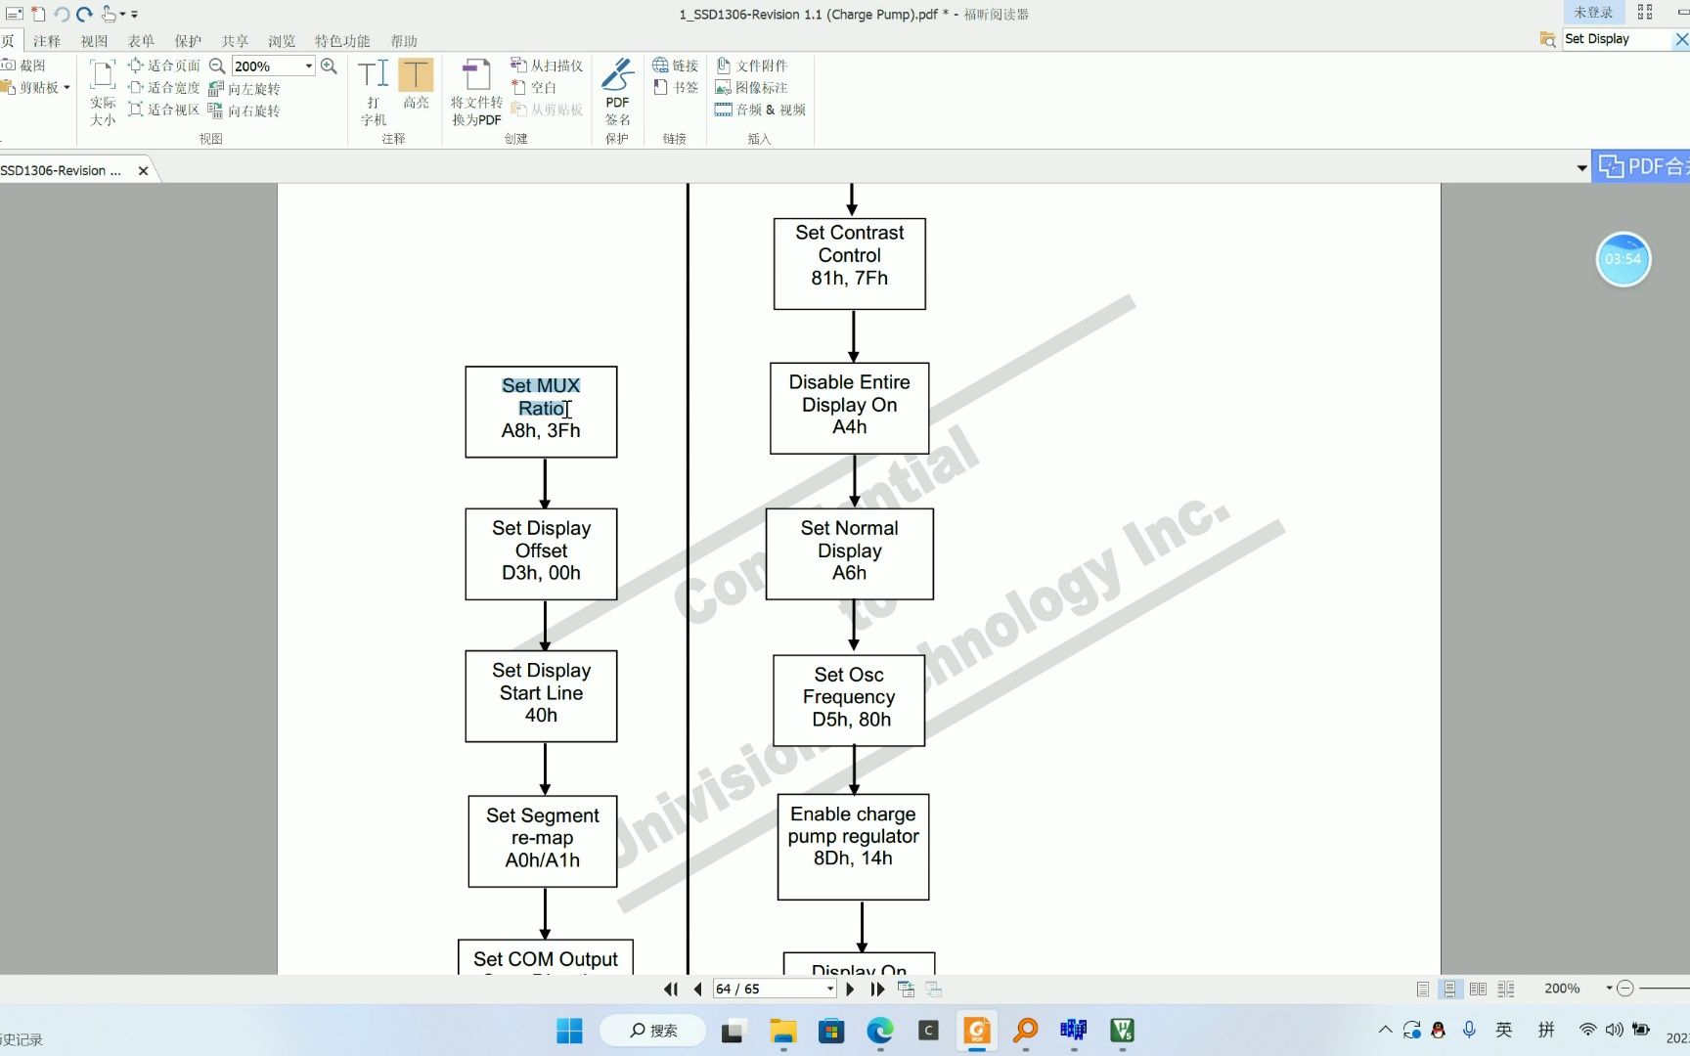Screen dimensions: 1690x1056
Task: Select single page view mode
Action: pos(1423,989)
